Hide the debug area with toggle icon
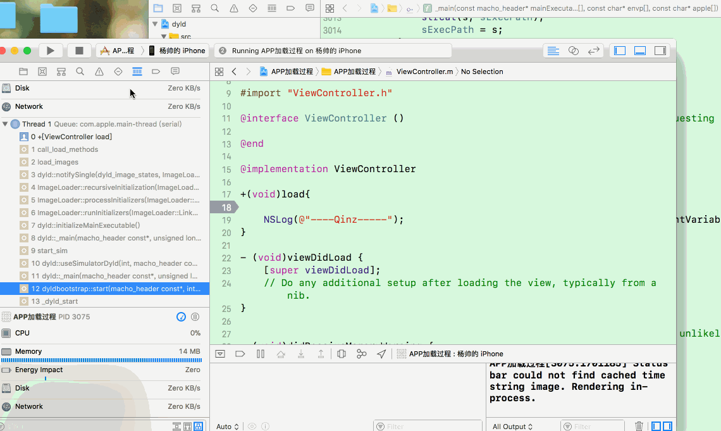Screen dimensions: 721x431 [220, 354]
